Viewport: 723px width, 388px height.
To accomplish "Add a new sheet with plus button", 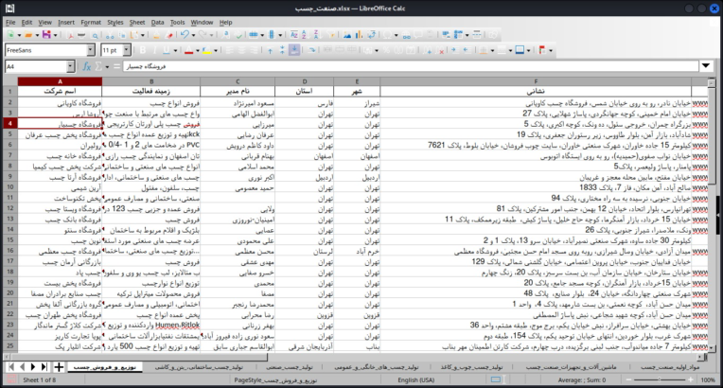I will (x=59, y=367).
